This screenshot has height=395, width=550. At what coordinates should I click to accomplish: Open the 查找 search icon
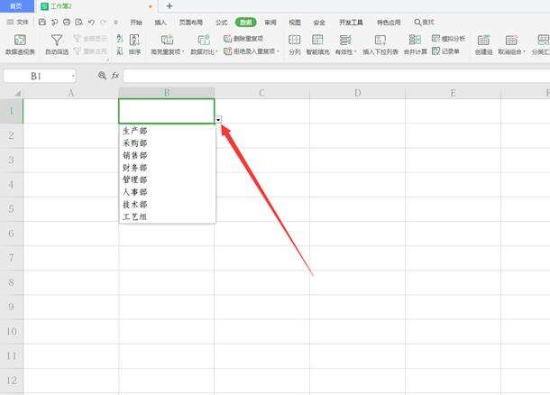[x=417, y=23]
